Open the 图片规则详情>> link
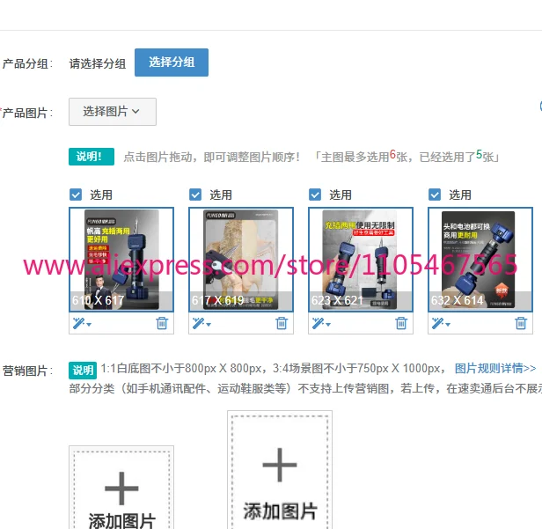 (x=495, y=369)
